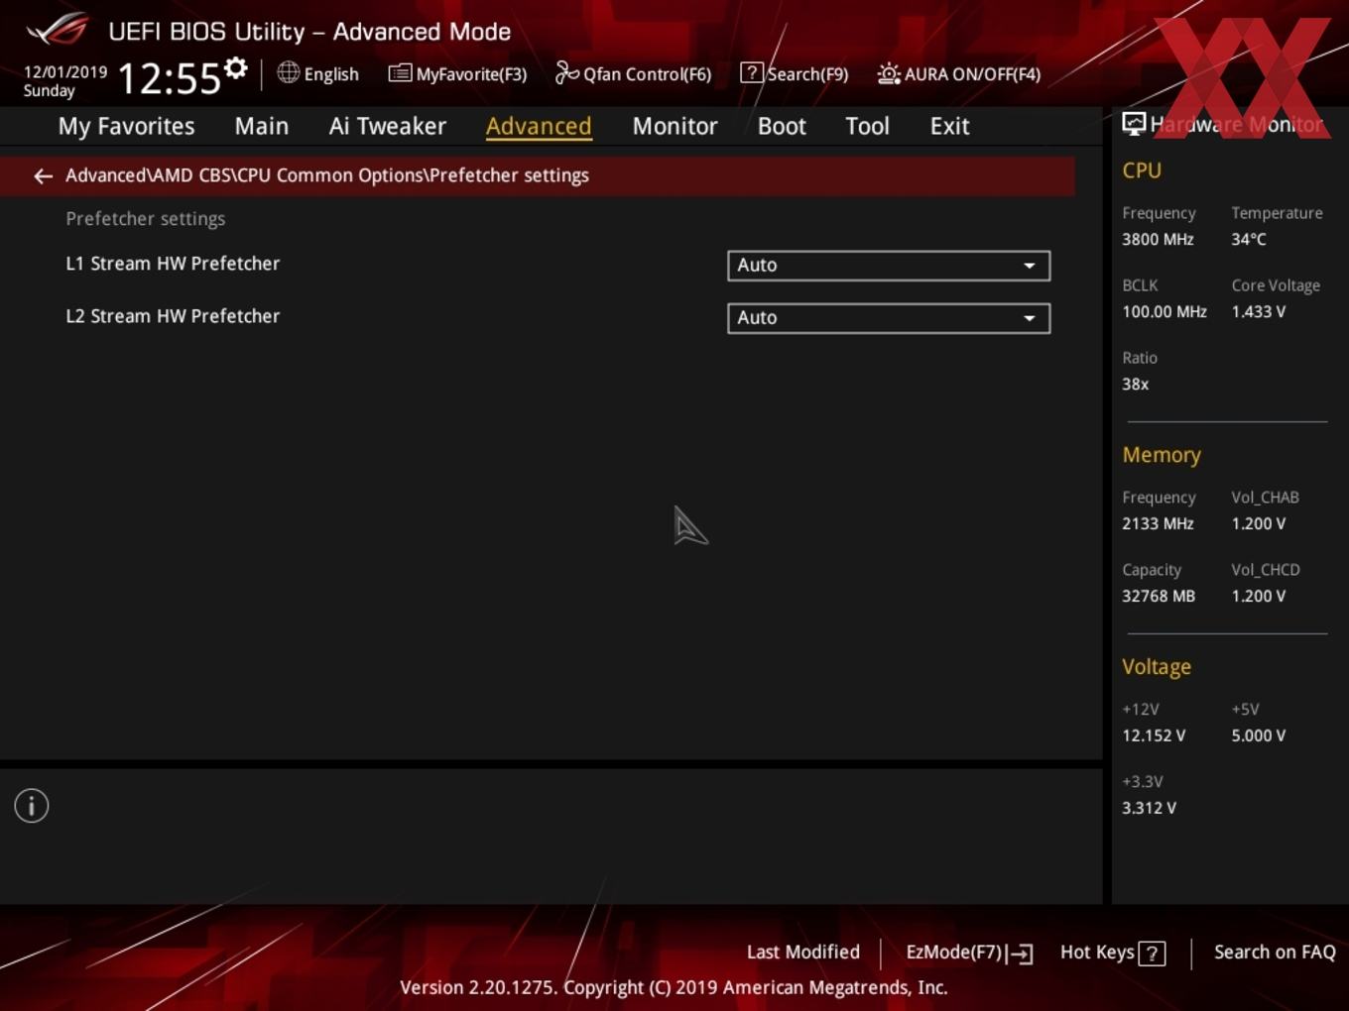Screen dimensions: 1349x1011
Task: Click the Memory section heading
Action: (x=1162, y=455)
